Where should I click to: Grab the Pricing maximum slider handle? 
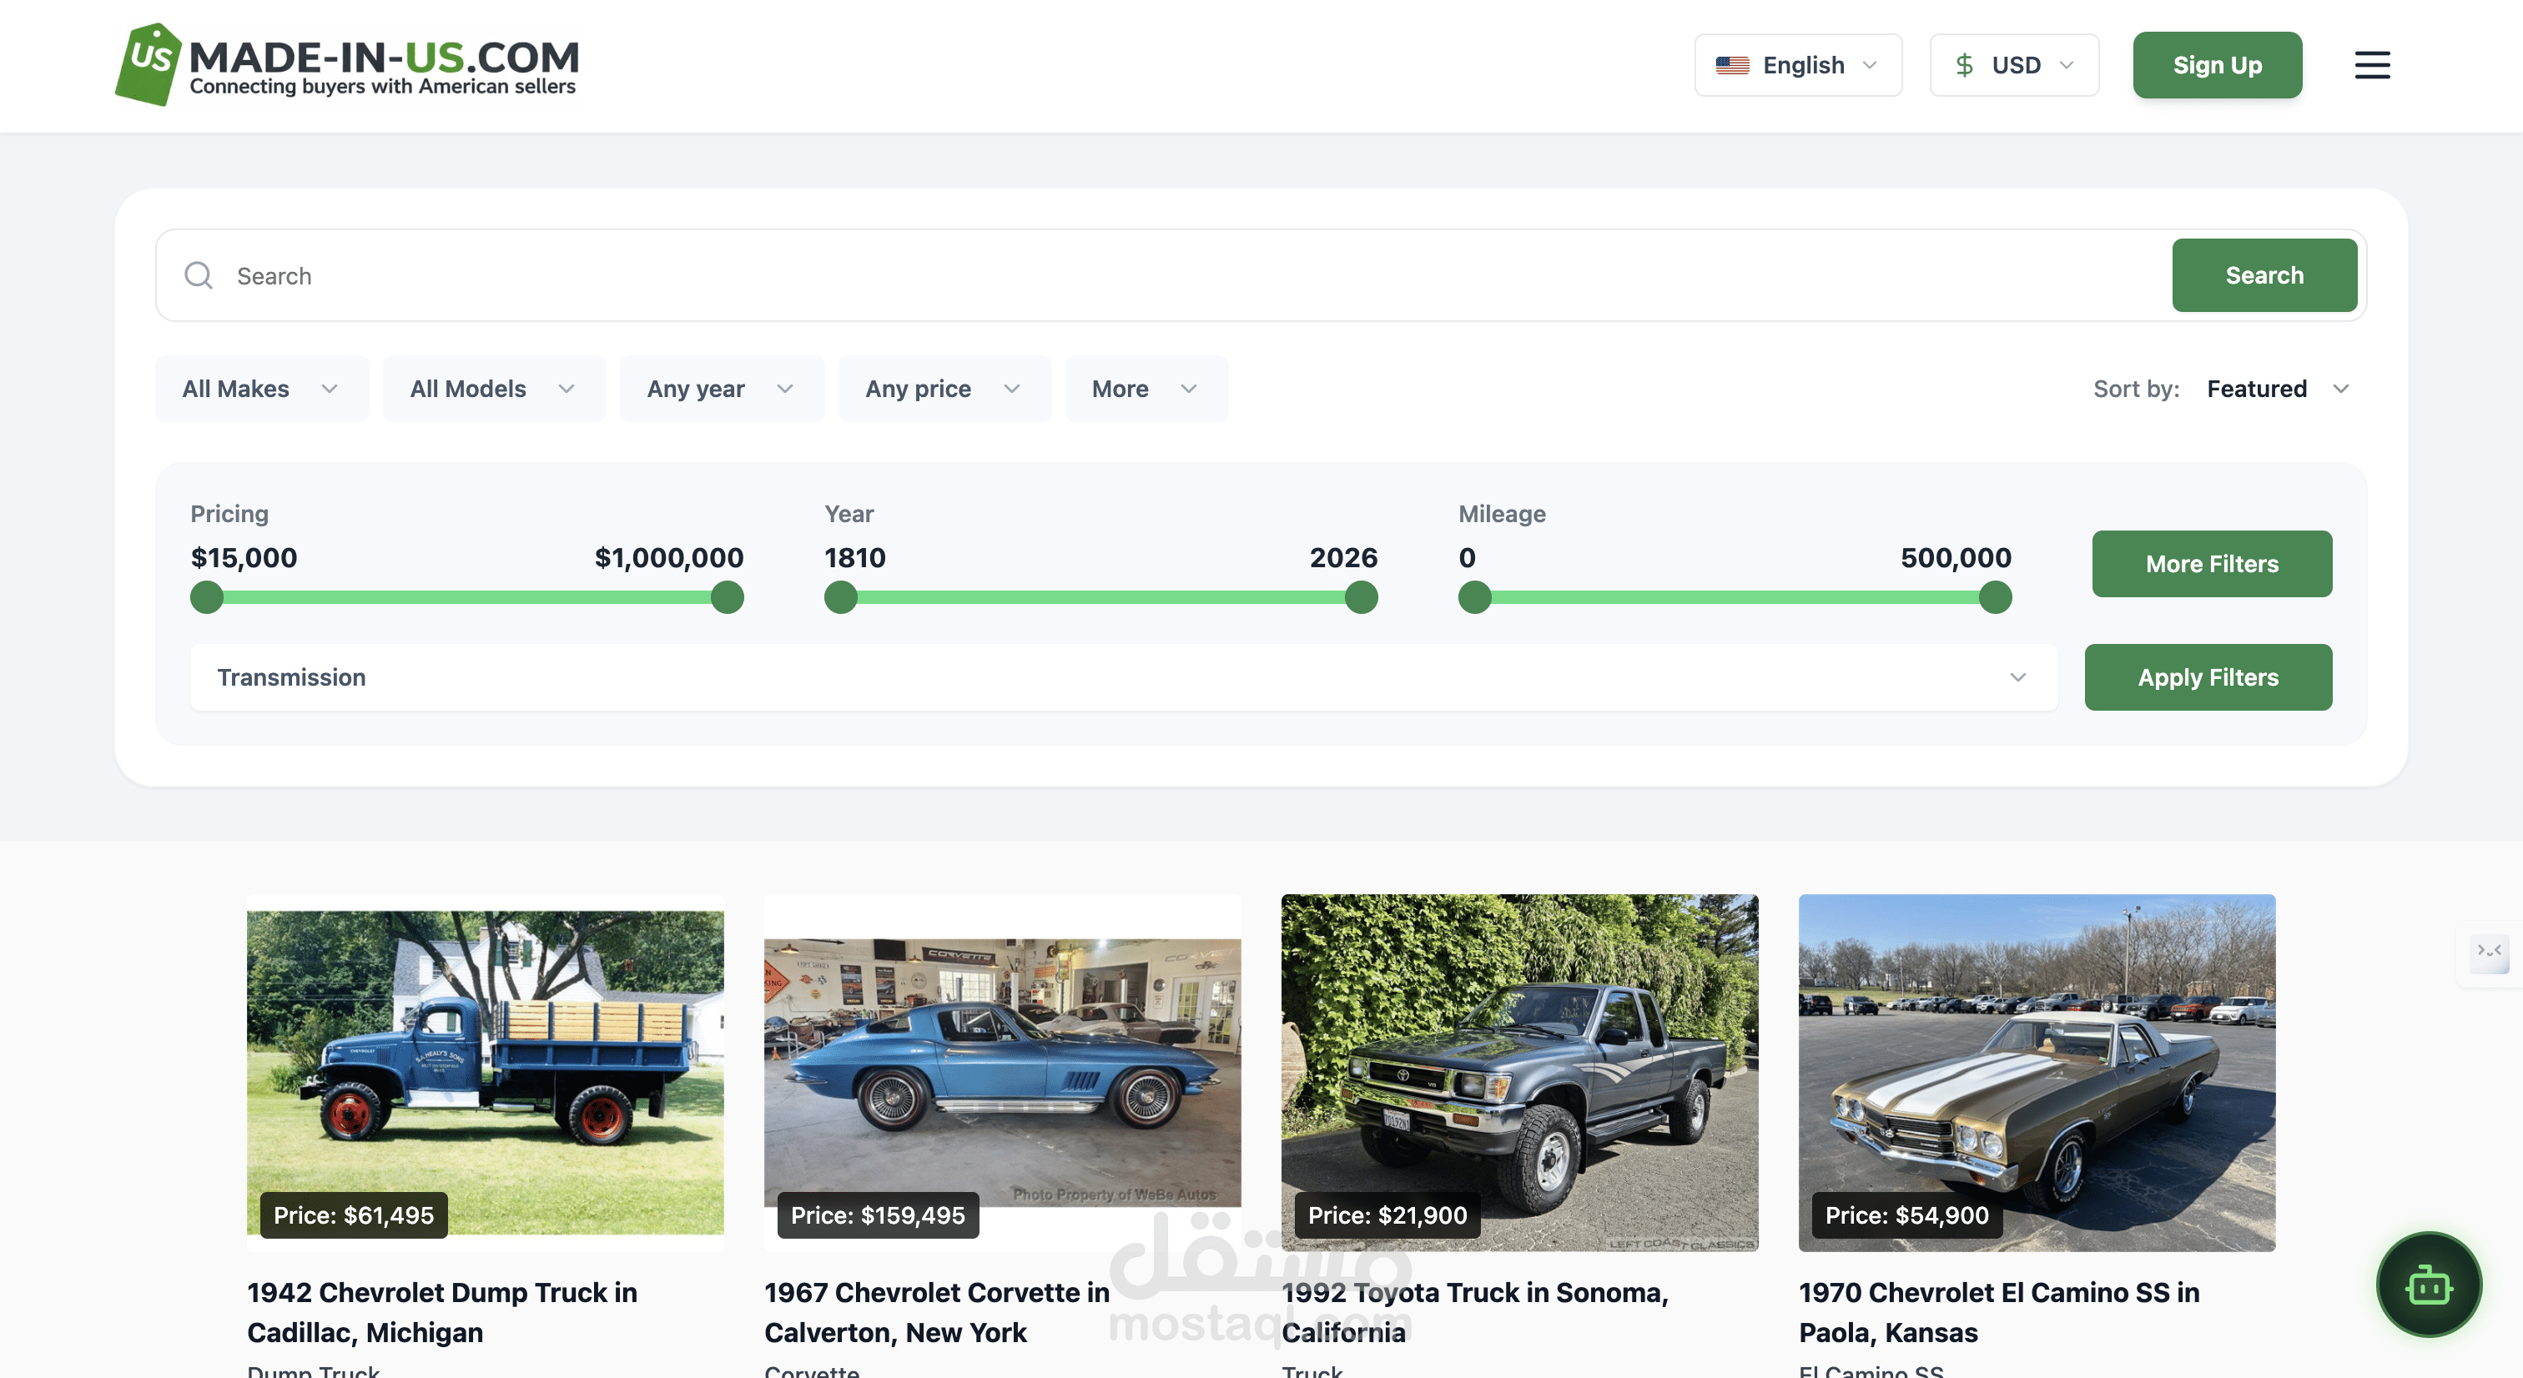[x=727, y=597]
